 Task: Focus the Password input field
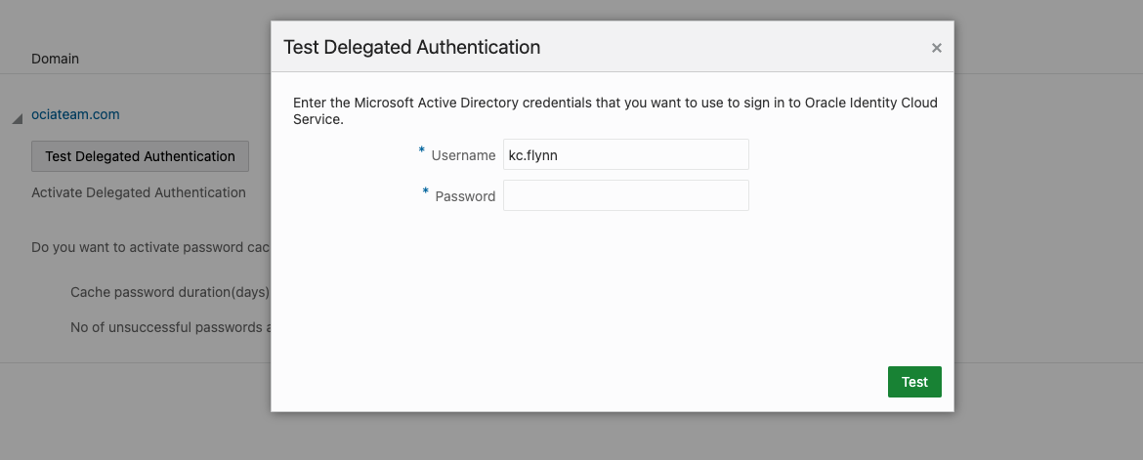(625, 195)
